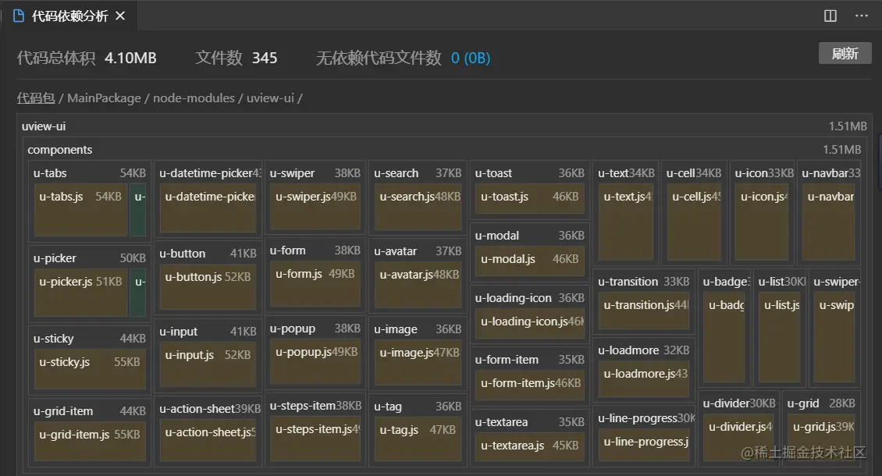882x476 pixels.
Task: Select the u-avatar 37KB folder header
Action: (x=418, y=251)
